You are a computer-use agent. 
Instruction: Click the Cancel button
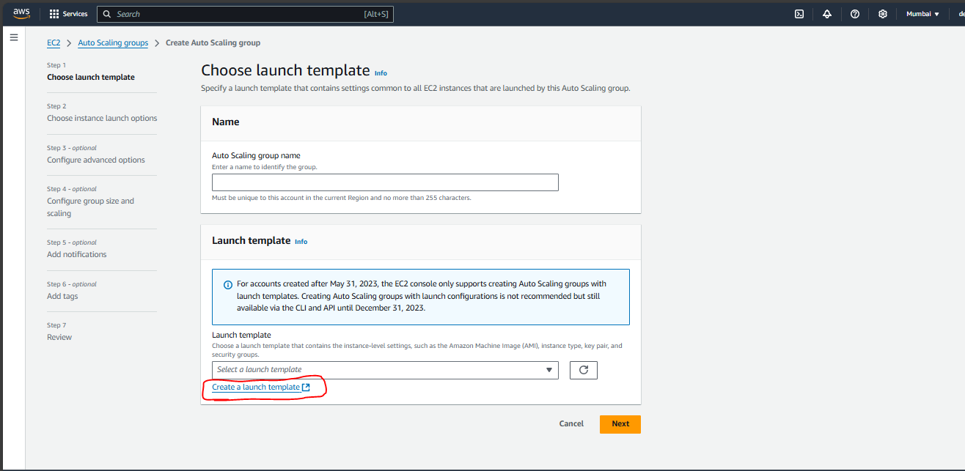pos(571,424)
